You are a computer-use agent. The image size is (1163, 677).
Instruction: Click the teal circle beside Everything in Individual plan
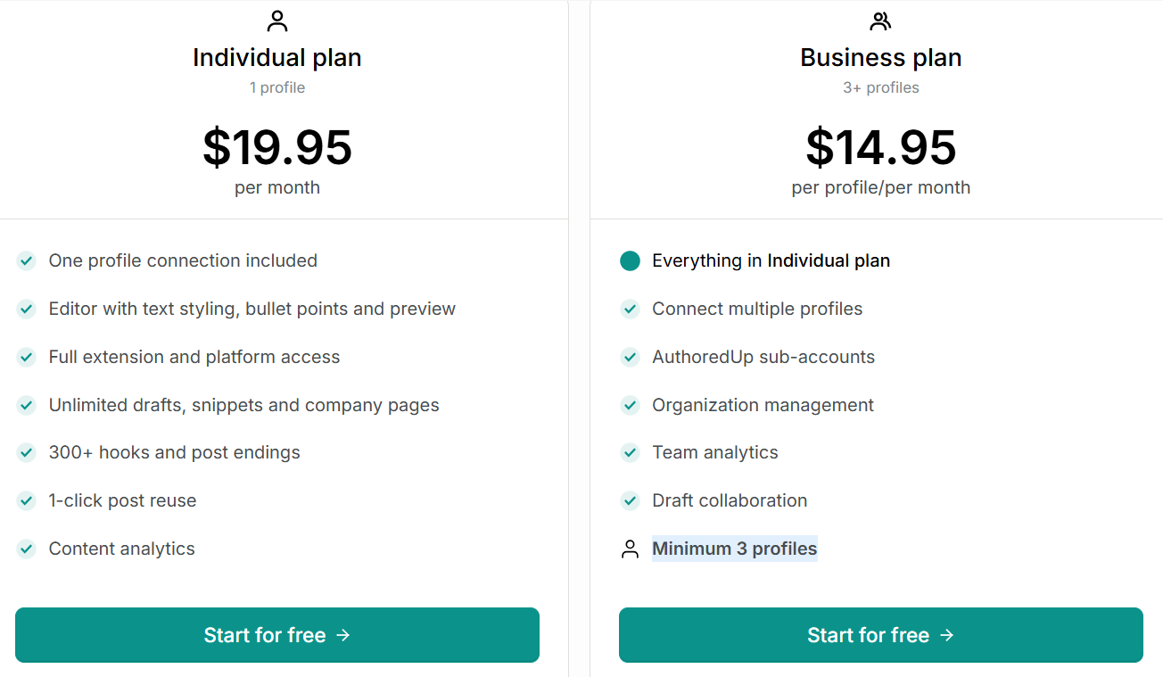tap(630, 260)
